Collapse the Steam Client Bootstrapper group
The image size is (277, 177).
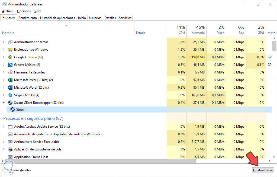click(4, 103)
